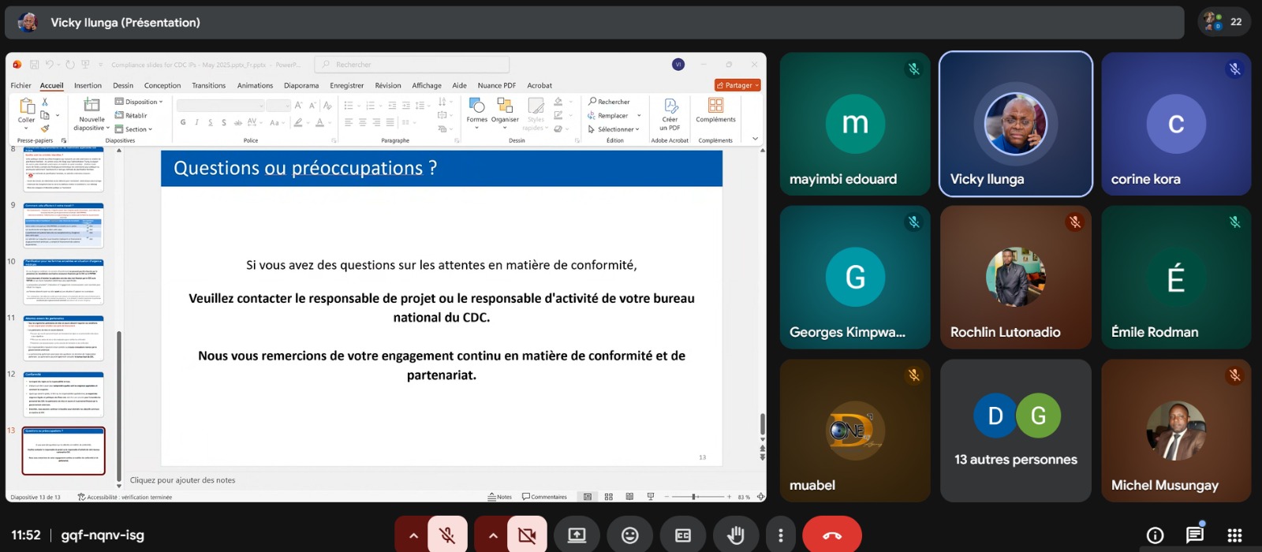Select the Vicky Ilunga participant tile
This screenshot has width=1262, height=552.
1015,124
